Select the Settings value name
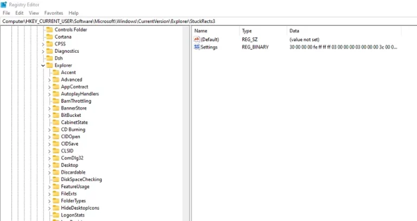This screenshot has height=221, width=417. pyautogui.click(x=209, y=47)
